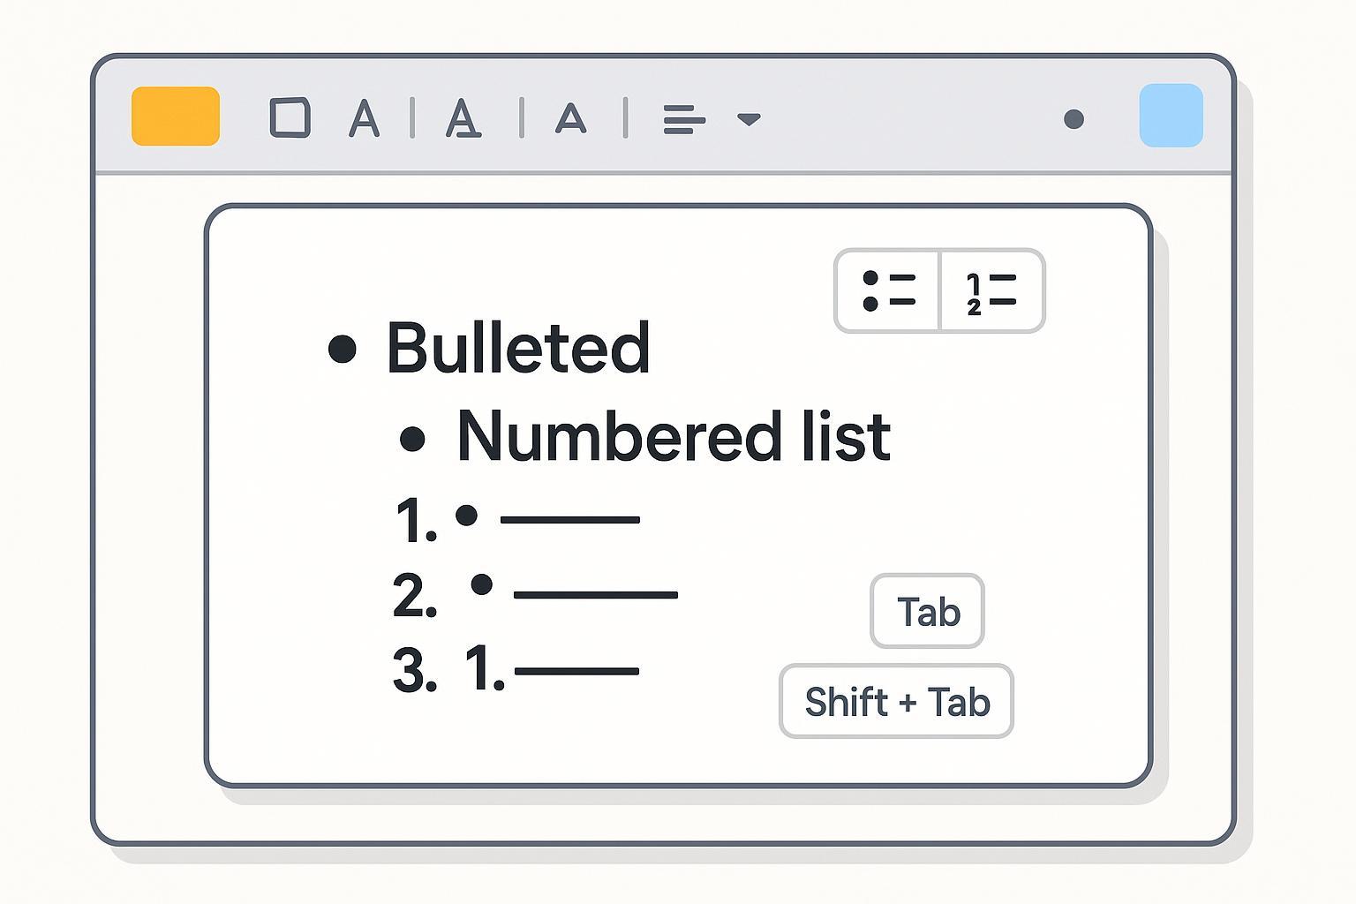Select the plain letter A text icon
Viewport: 1356px width, 904px height.
pos(364,118)
